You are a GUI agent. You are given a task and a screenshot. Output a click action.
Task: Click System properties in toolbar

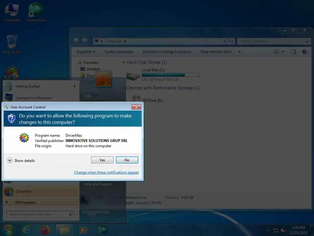point(119,52)
